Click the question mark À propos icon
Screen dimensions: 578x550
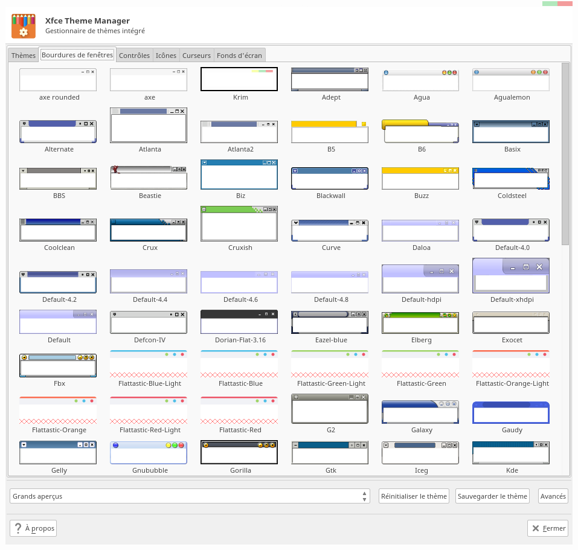18,528
